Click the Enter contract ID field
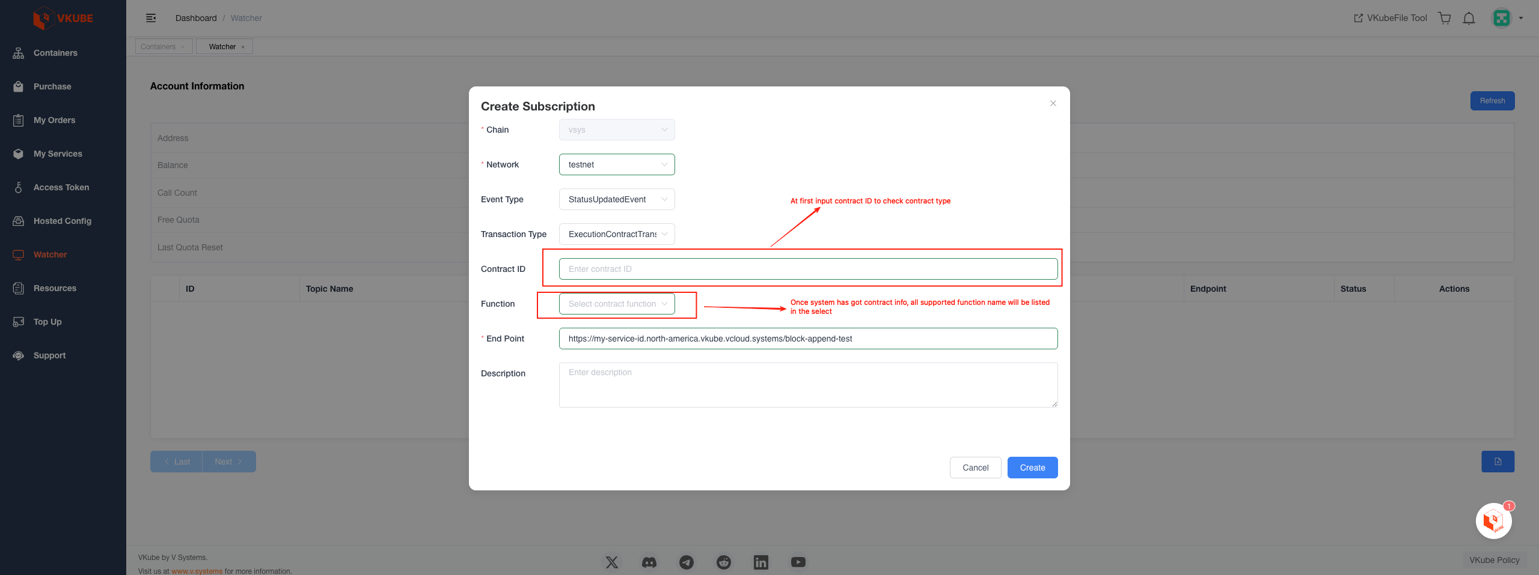This screenshot has width=1539, height=575. point(808,269)
